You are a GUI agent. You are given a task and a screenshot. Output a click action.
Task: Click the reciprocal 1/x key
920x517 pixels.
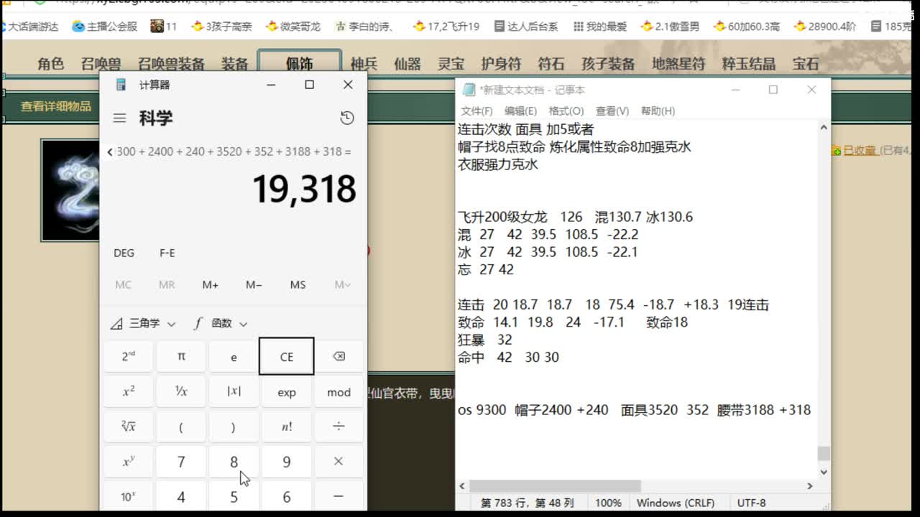(181, 392)
